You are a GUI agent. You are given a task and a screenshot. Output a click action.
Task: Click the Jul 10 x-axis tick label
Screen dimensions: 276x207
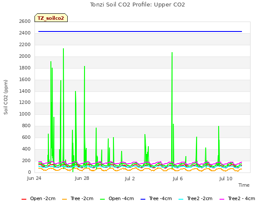coord(226,179)
